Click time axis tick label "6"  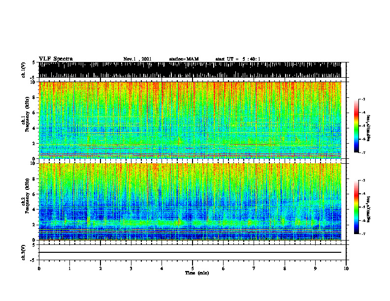[224, 269]
